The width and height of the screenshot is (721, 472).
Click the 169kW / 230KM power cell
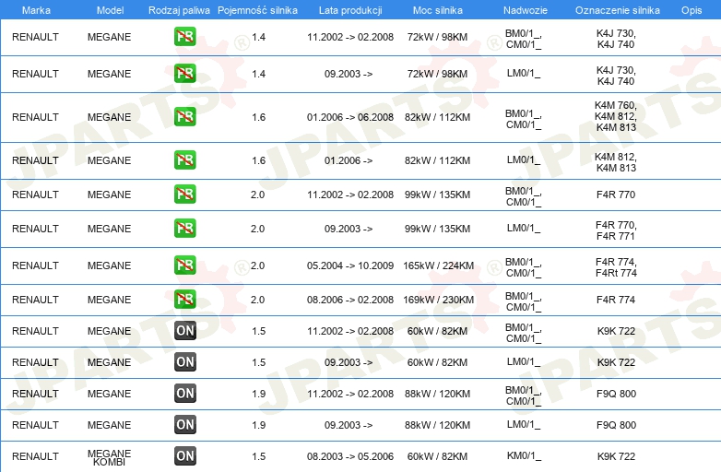point(438,300)
